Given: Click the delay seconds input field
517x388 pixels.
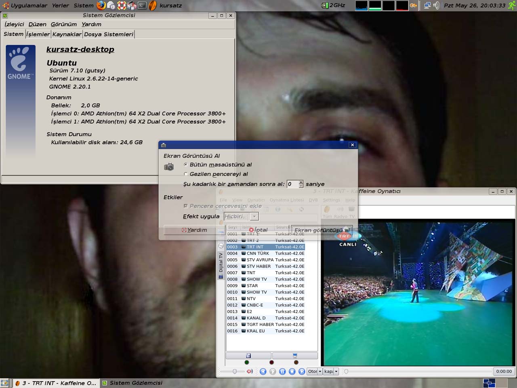Looking at the screenshot, I should point(292,184).
